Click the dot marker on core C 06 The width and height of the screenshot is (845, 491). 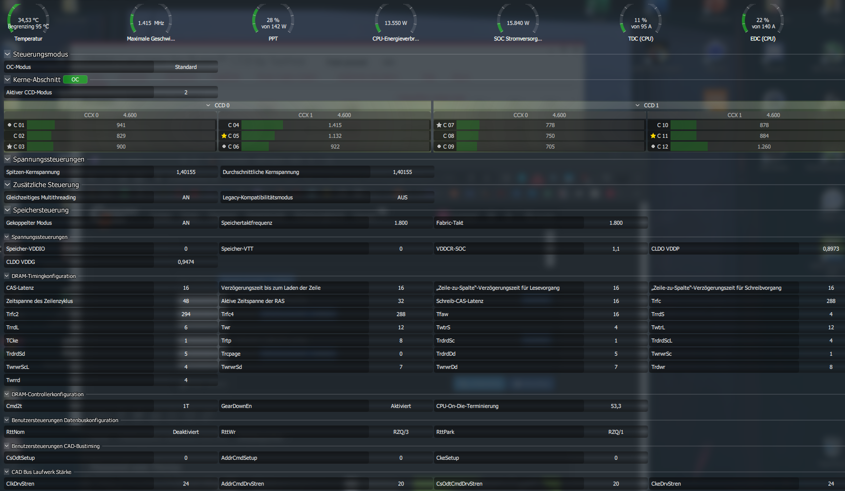point(224,147)
